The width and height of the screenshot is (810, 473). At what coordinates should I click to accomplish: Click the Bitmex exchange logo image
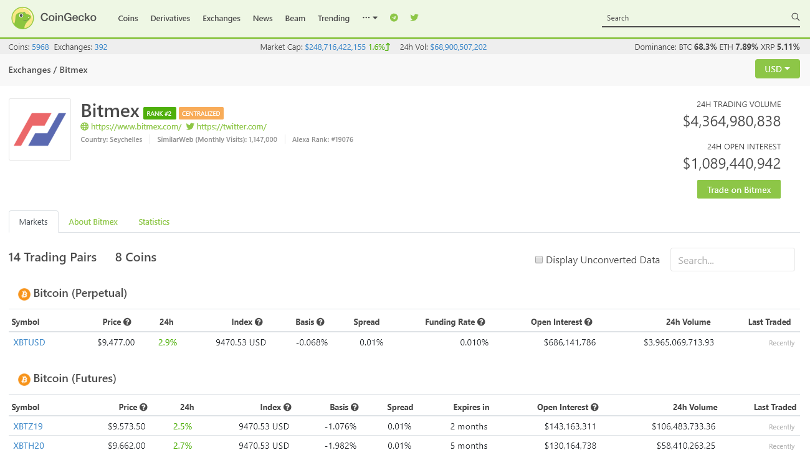40,129
